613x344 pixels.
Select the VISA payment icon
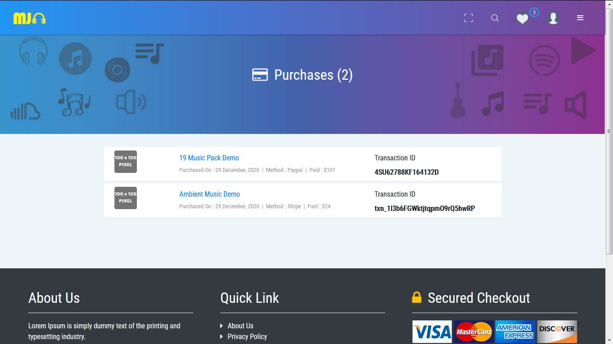(x=432, y=331)
